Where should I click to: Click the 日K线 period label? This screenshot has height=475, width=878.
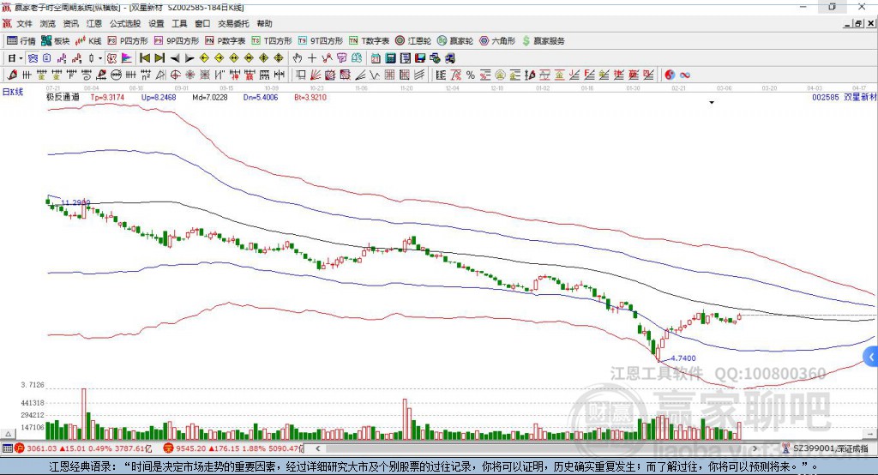click(x=12, y=93)
